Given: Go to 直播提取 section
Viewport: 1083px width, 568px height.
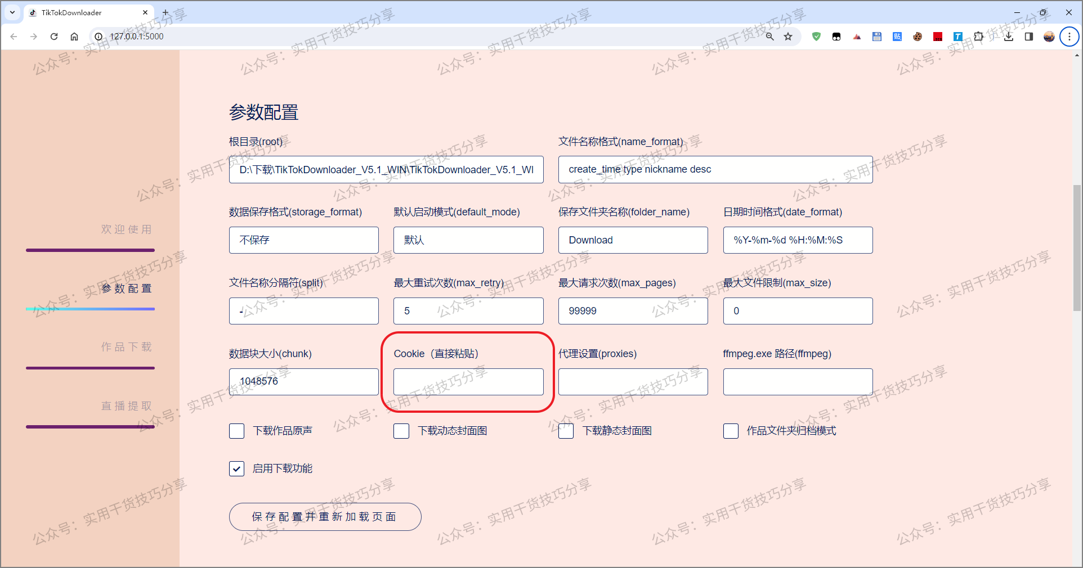Looking at the screenshot, I should pyautogui.click(x=126, y=406).
